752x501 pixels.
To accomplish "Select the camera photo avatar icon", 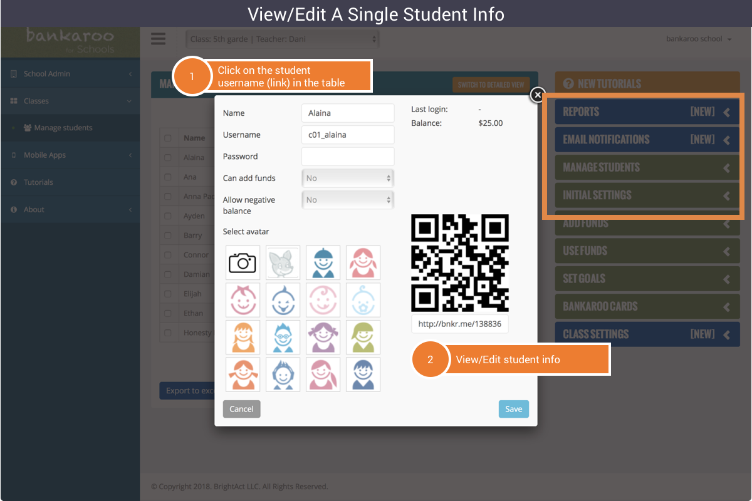I will coord(243,262).
